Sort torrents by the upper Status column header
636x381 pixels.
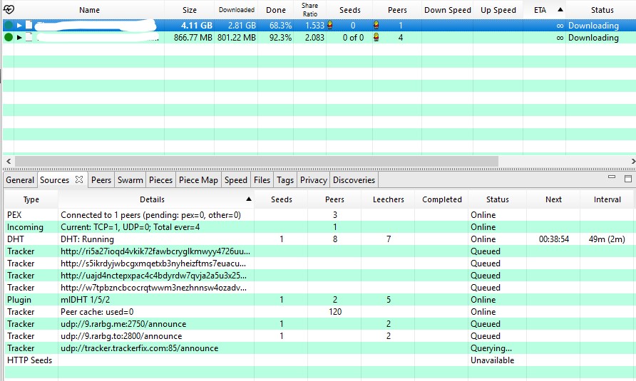coord(602,10)
